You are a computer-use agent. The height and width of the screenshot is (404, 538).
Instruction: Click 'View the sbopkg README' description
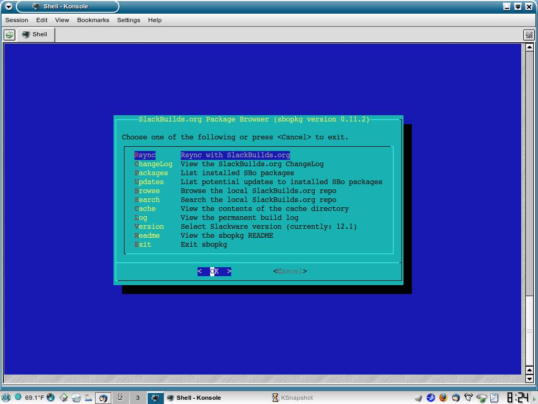coord(227,235)
